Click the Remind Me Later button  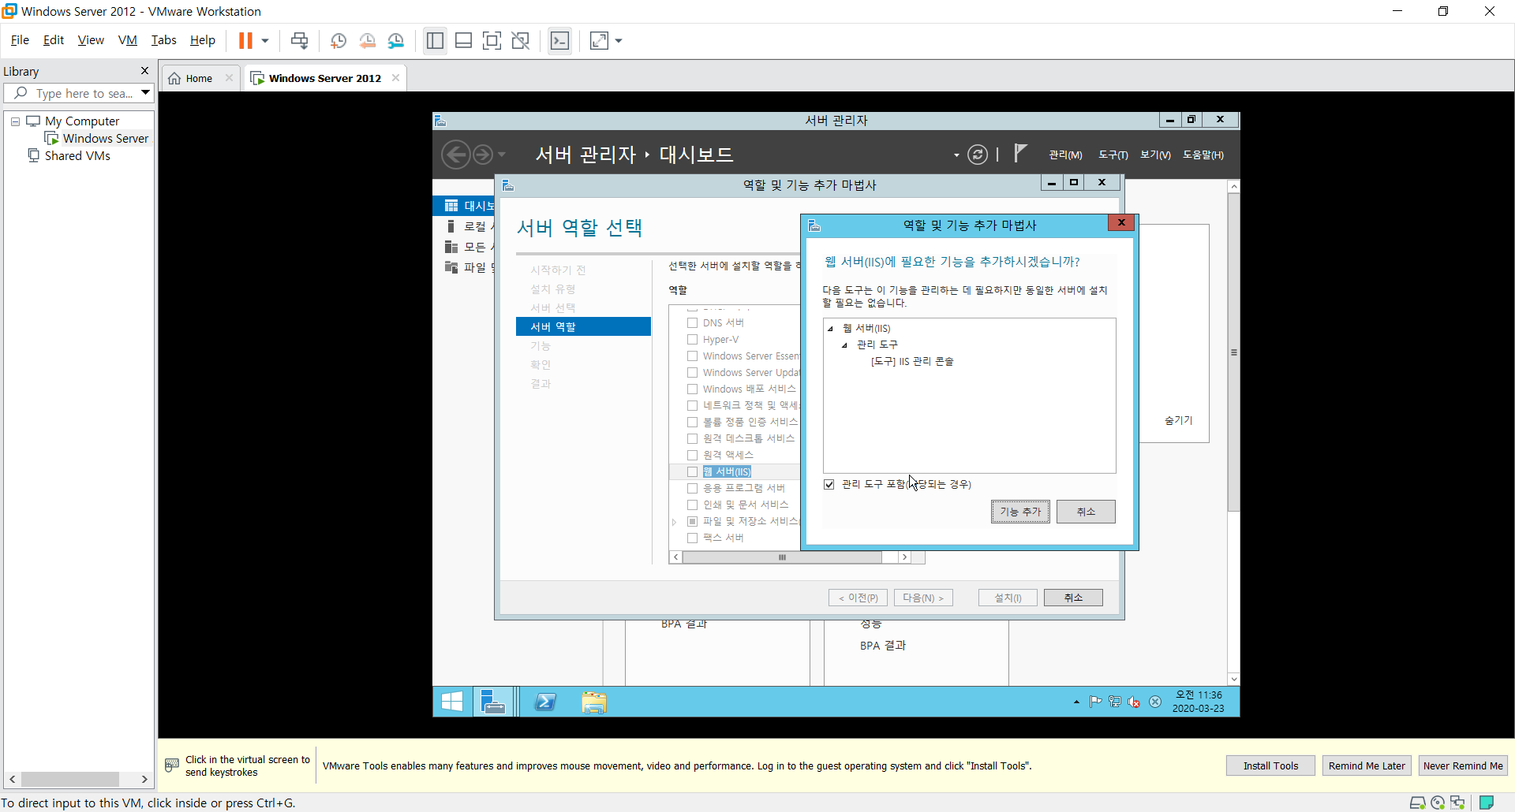1367,765
